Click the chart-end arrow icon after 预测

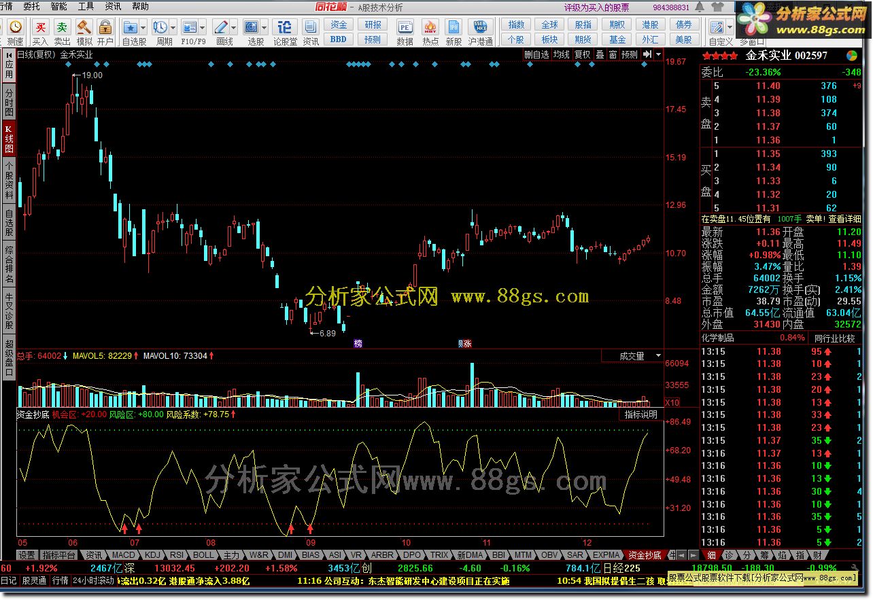pos(647,54)
